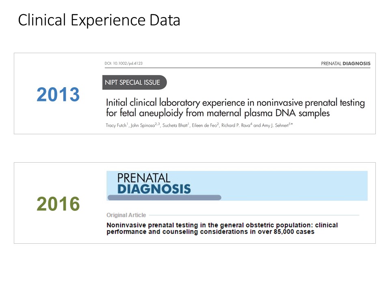The width and height of the screenshot is (390, 292).
Task: Click the gray bar beneath the Diagnosis logo
Action: (x=164, y=198)
